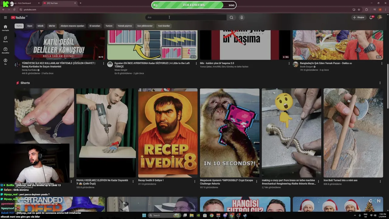Screen dimensions: 389x219
Task: Open options for Musa Güngör video
Action: tap(196, 63)
